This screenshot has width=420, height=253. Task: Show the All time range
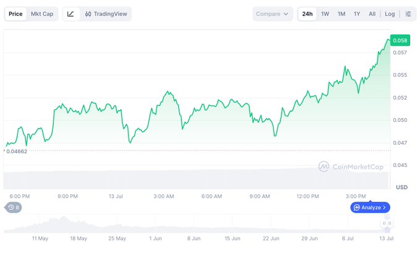(x=372, y=14)
